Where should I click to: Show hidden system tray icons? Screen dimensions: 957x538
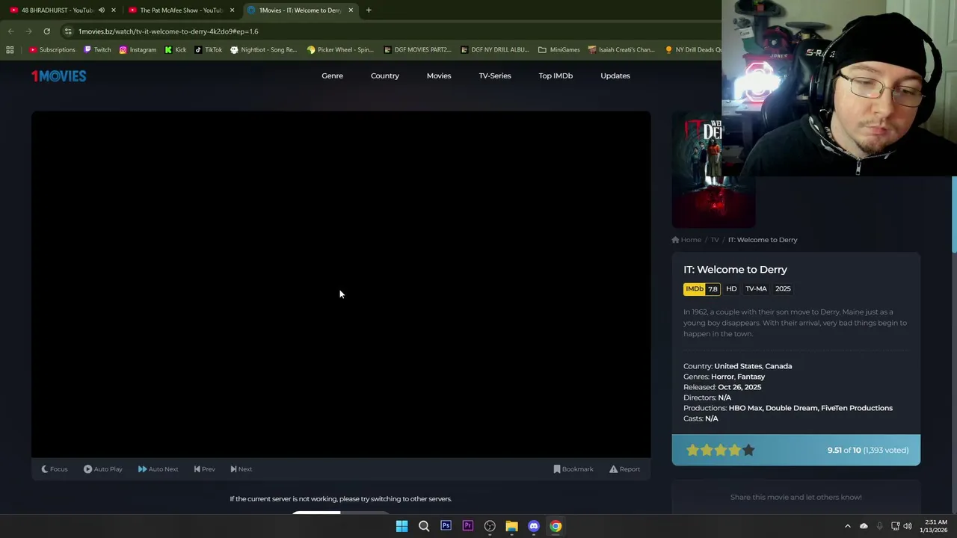click(x=847, y=526)
